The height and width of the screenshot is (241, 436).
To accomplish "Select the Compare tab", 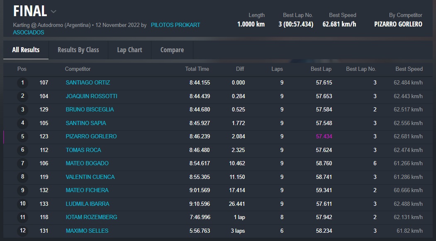I will click(x=172, y=50).
